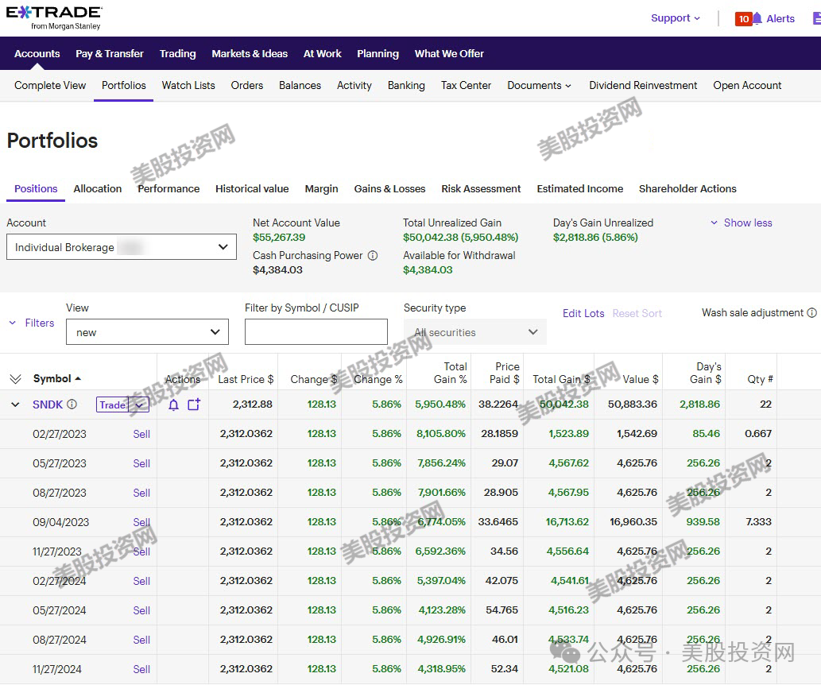This screenshot has height=685, width=821.
Task: Click Wash sale adjustment info icon
Action: coord(811,312)
